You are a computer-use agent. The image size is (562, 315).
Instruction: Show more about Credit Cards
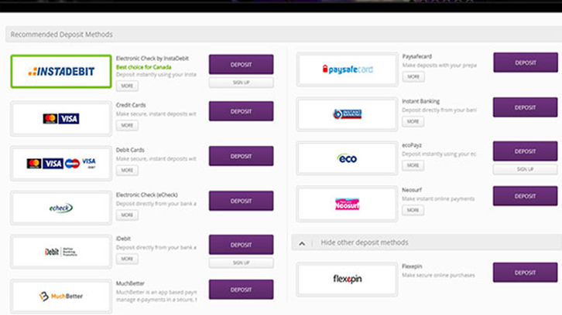127,126
